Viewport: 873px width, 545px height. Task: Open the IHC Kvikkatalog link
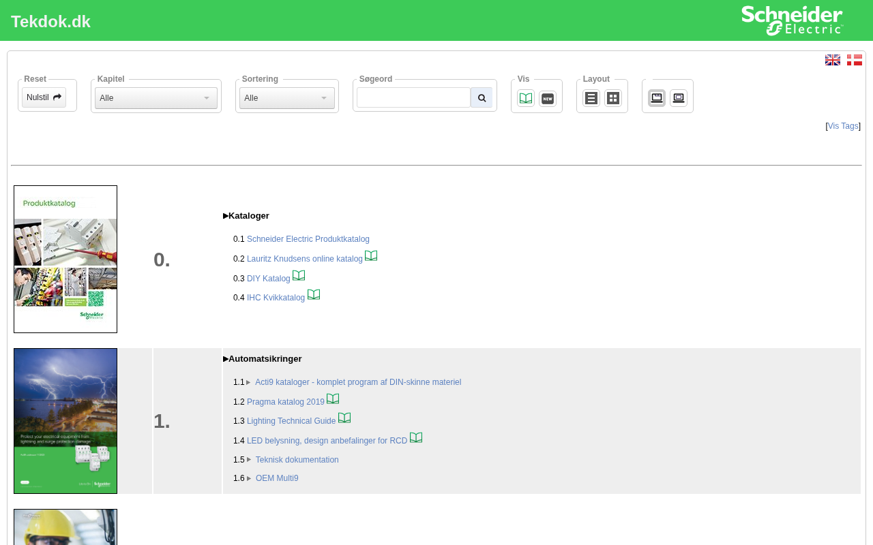[x=276, y=298]
